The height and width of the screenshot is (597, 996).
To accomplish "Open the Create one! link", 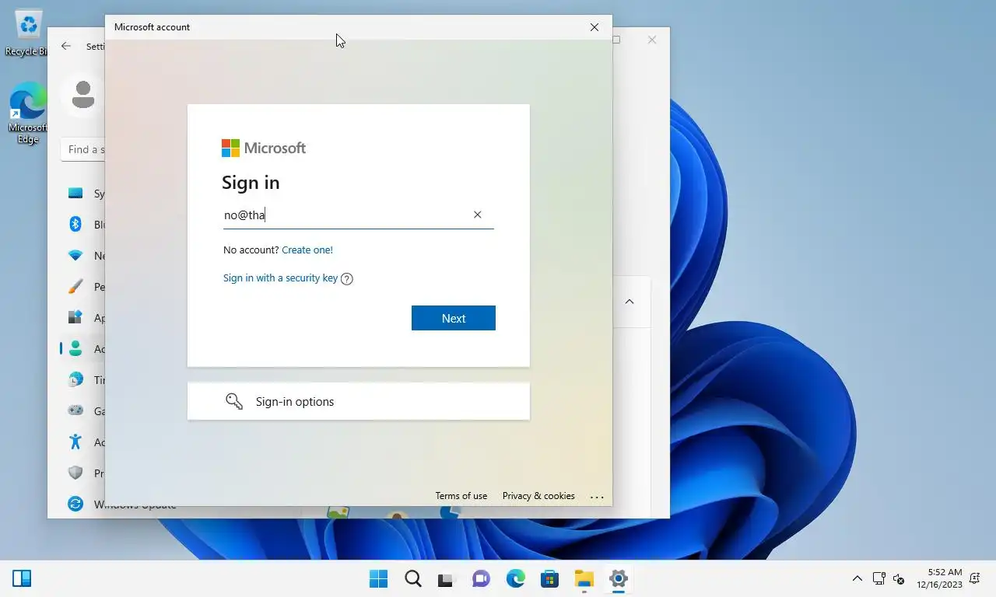I will [307, 250].
